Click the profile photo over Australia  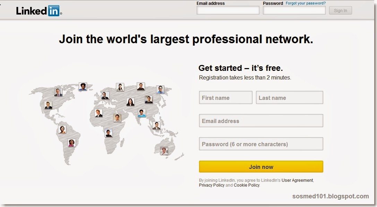coord(164,151)
